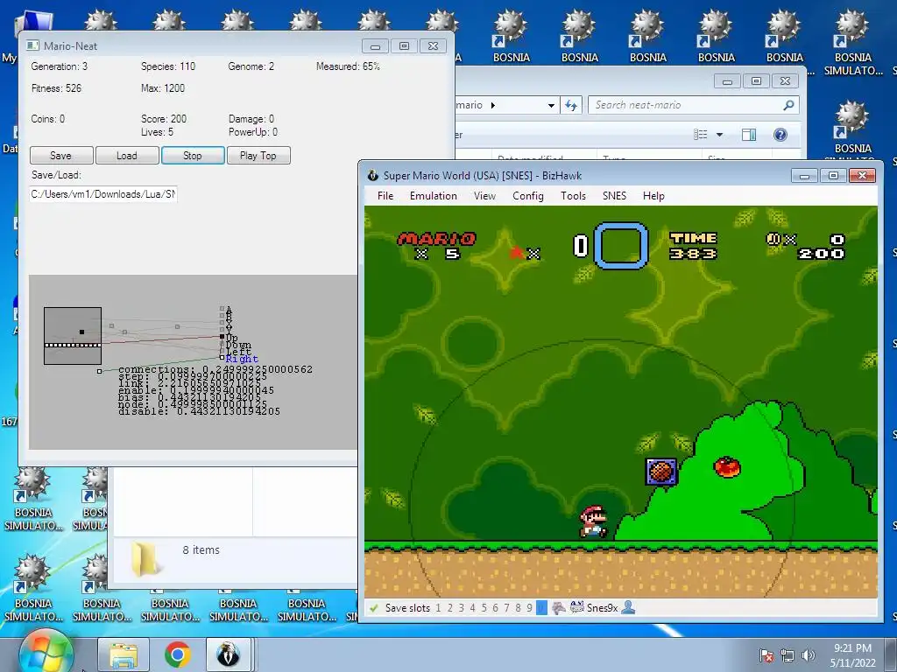Click the Play Top button

tap(258, 156)
